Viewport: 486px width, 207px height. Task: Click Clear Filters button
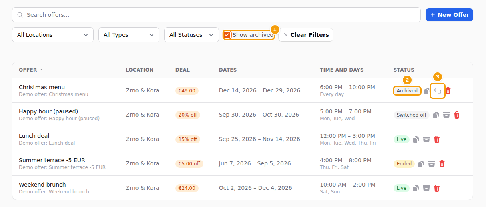tap(306, 35)
